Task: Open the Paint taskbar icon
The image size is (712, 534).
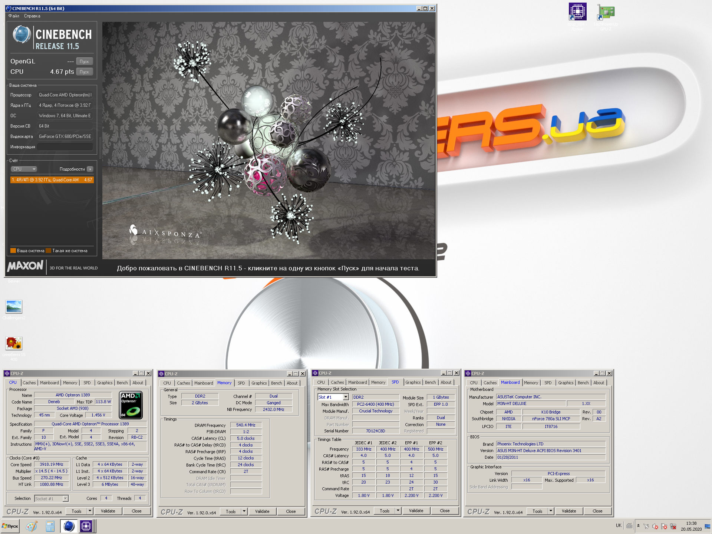Action: pyautogui.click(x=32, y=526)
